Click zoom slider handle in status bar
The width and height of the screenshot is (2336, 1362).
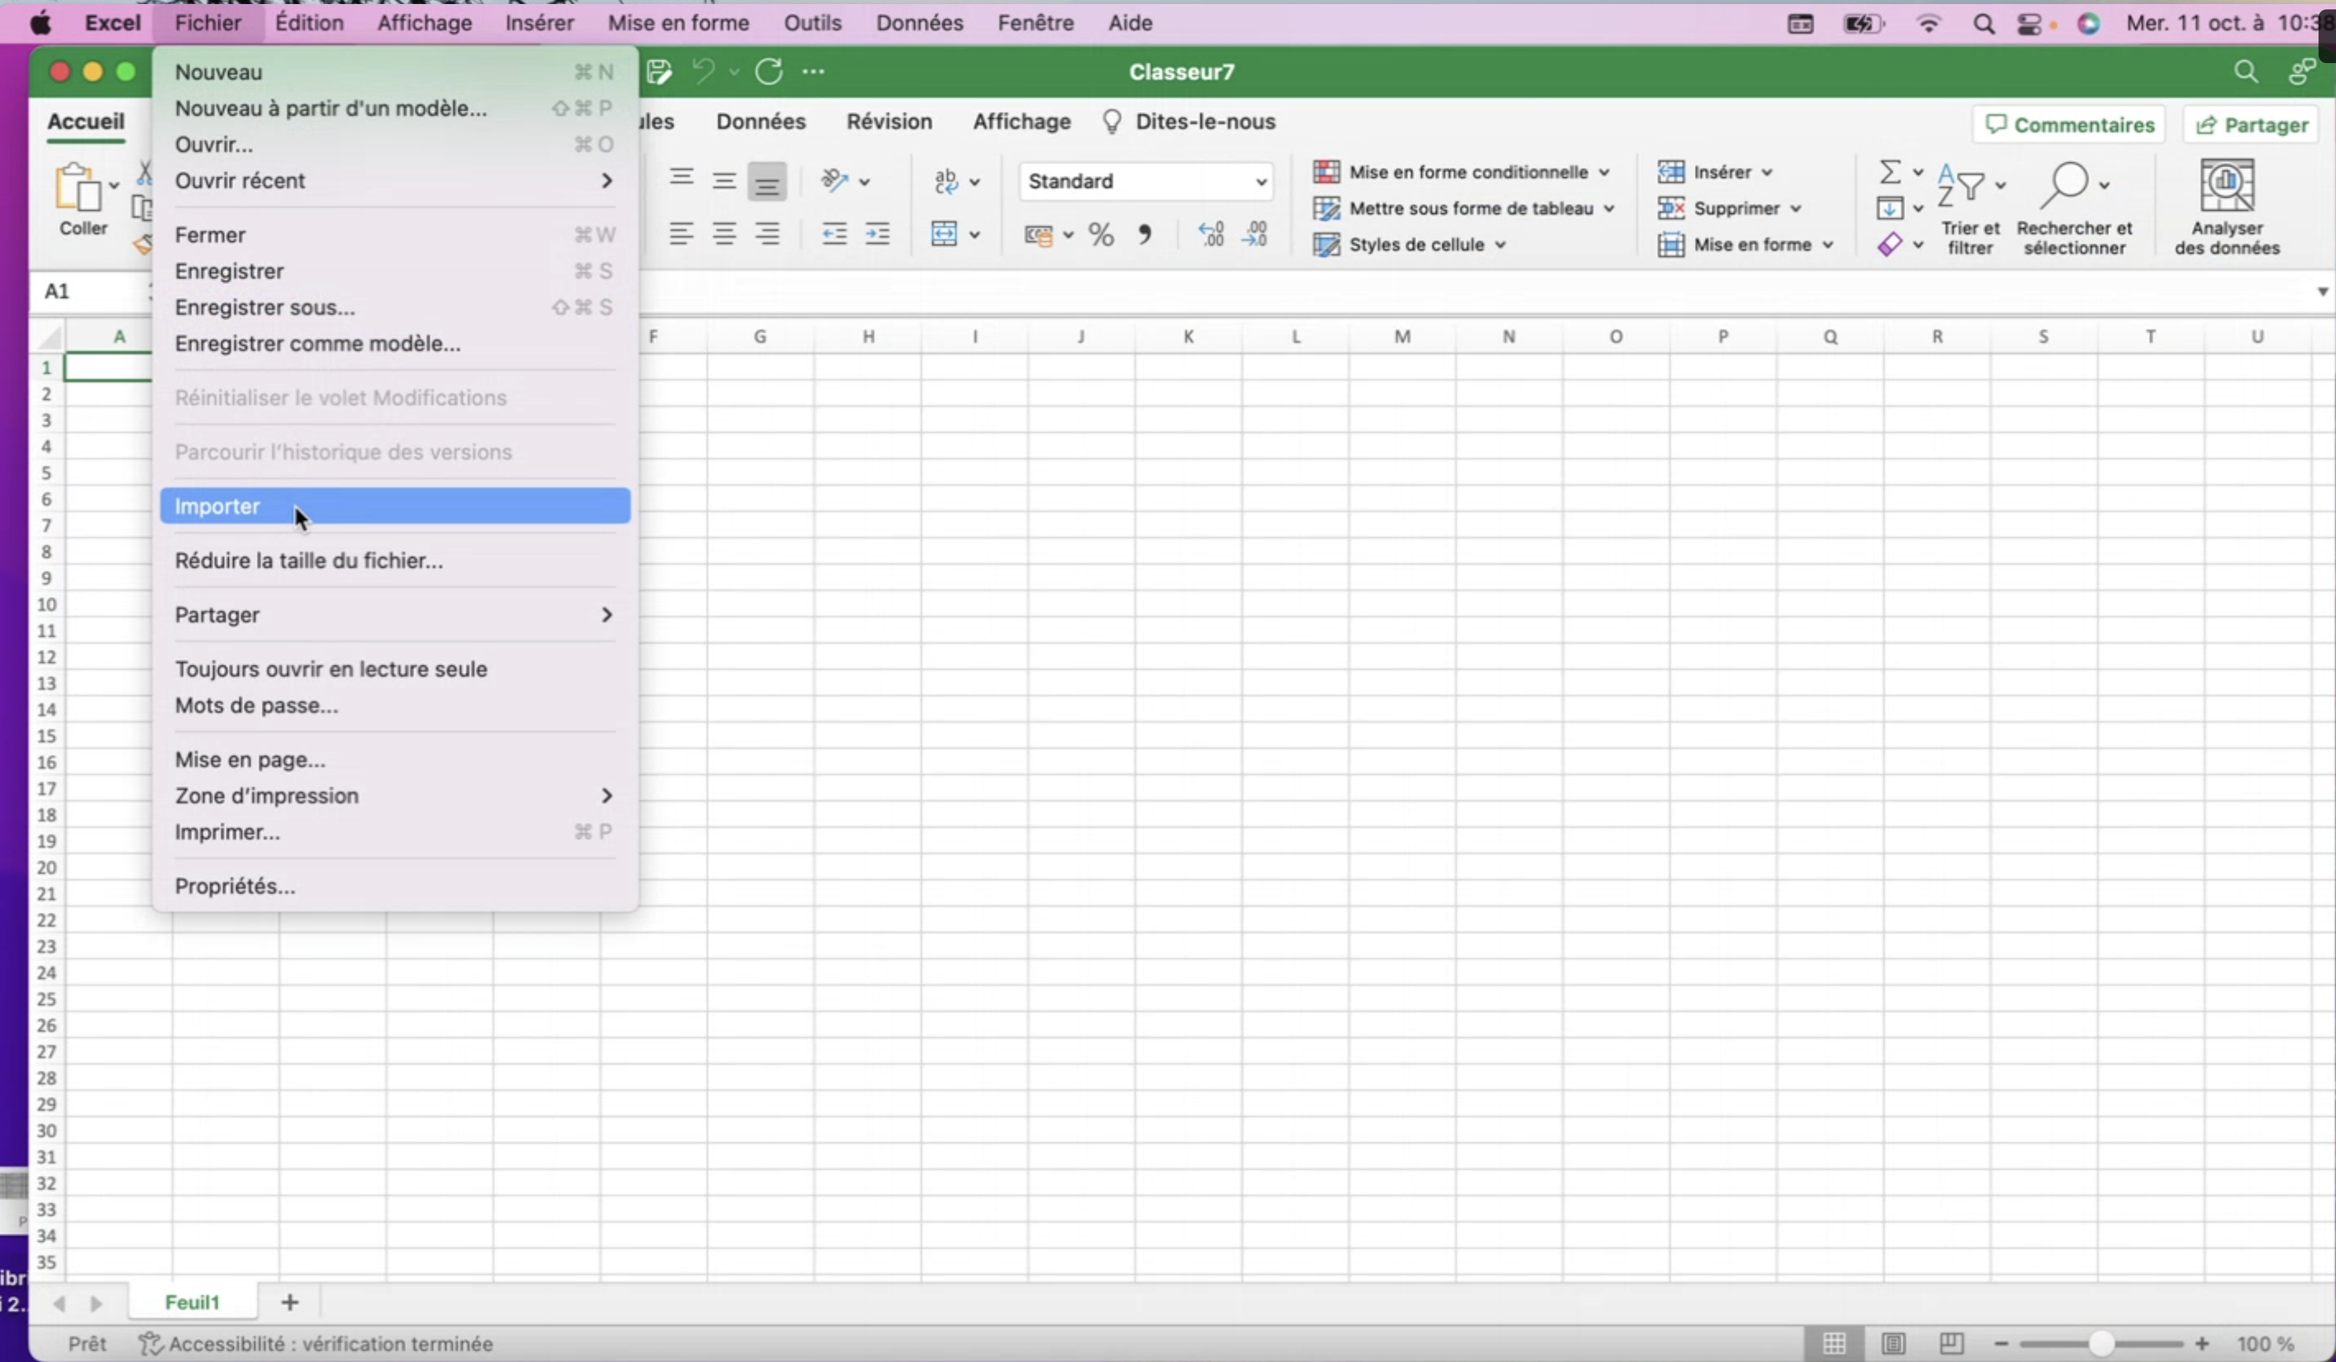[2102, 1343]
